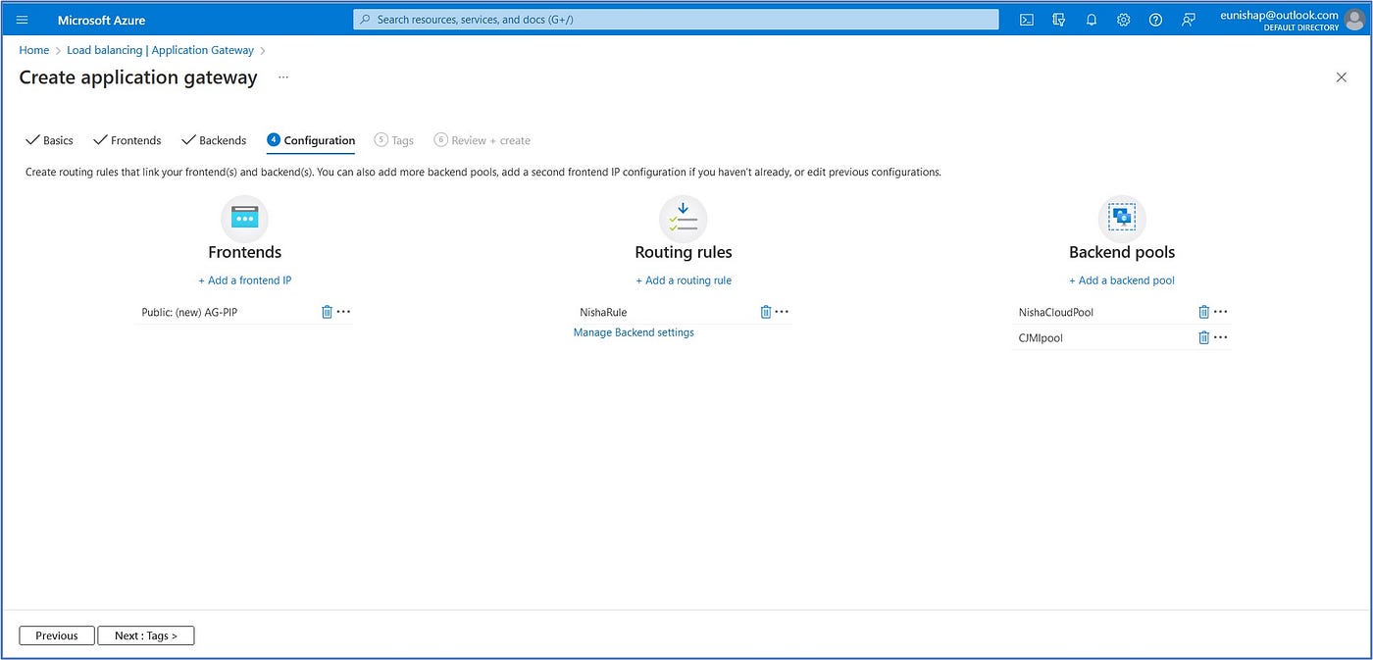Image resolution: width=1373 pixels, height=660 pixels.
Task: Open the portal settings gear icon
Action: pos(1123,19)
